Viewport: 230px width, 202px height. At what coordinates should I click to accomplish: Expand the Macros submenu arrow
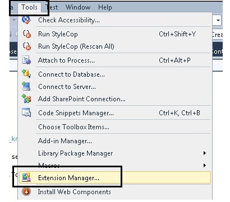[x=205, y=165]
